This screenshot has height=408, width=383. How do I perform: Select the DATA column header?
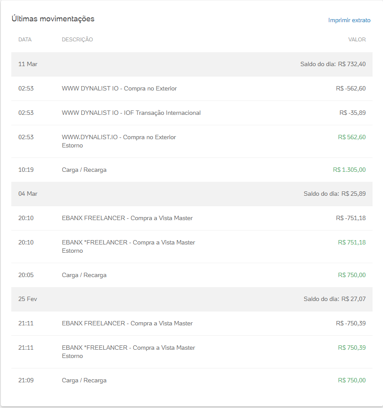[x=25, y=40]
